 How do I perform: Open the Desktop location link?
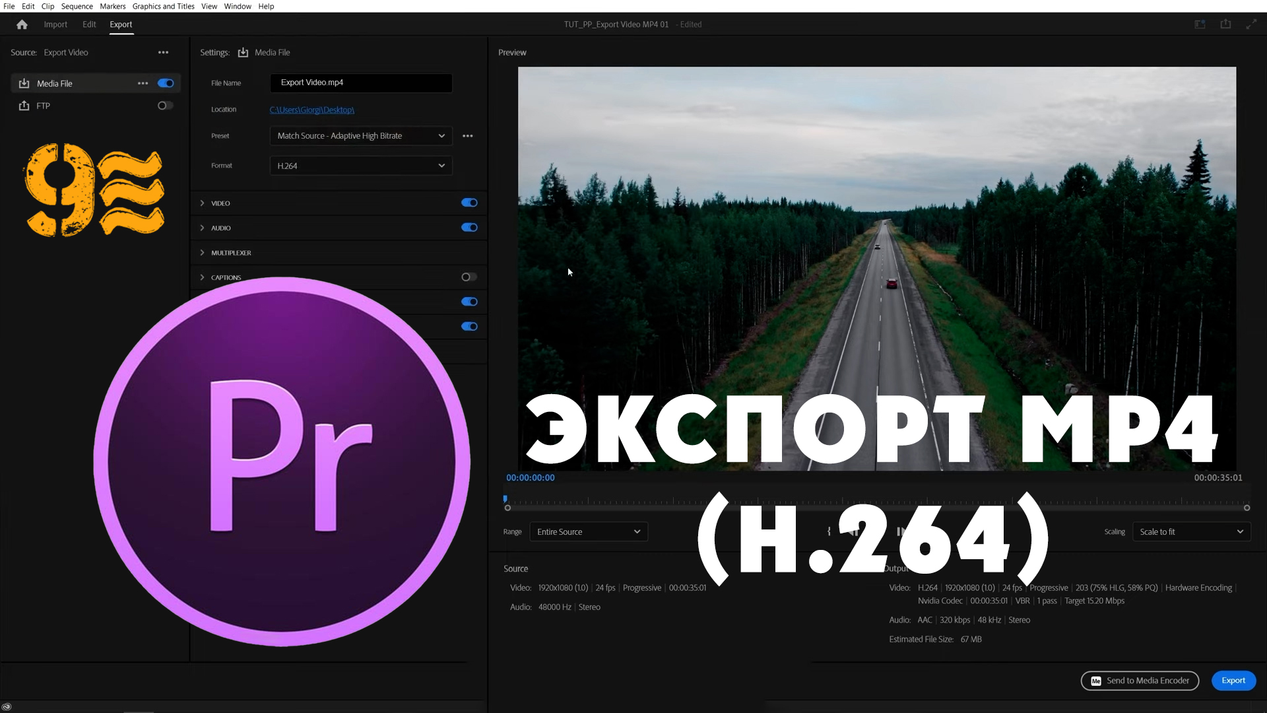(311, 110)
